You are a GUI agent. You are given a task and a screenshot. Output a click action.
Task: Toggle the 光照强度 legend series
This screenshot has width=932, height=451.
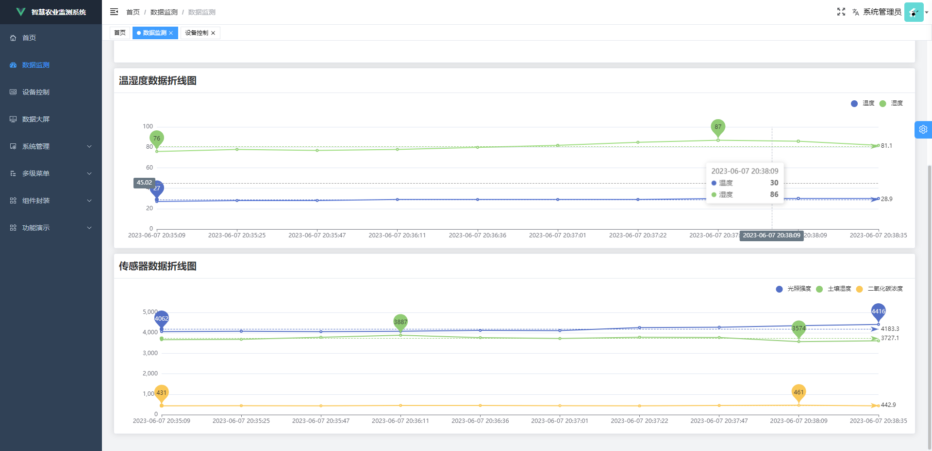tap(793, 289)
